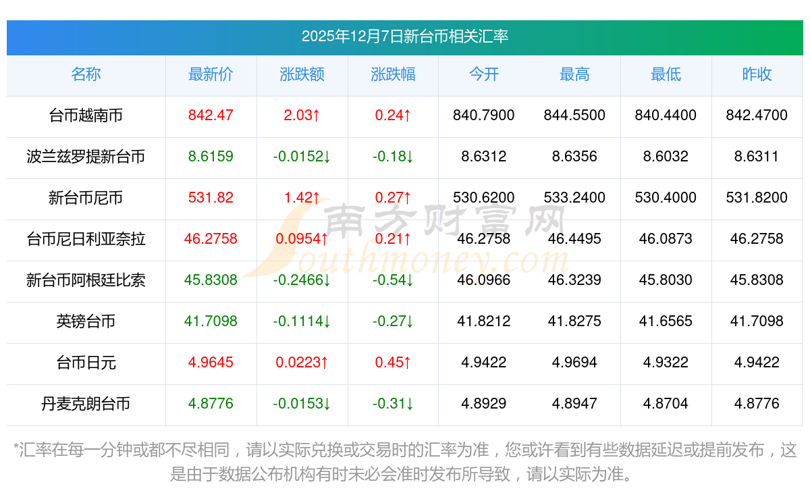Click high value 46.4495
Screen dimensions: 810x495
[x=574, y=239]
